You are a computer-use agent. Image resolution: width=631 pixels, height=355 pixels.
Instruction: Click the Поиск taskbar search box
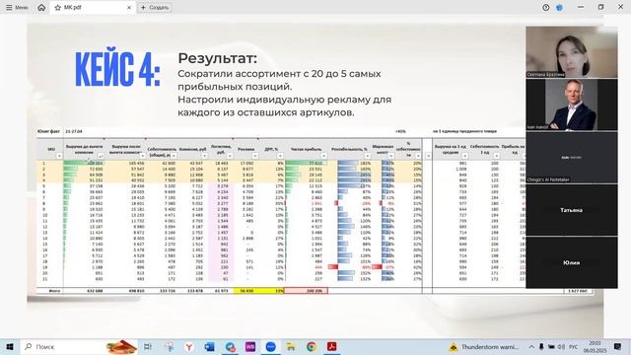tap(79, 346)
